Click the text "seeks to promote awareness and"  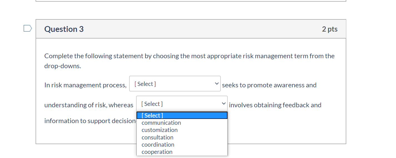click(x=269, y=85)
